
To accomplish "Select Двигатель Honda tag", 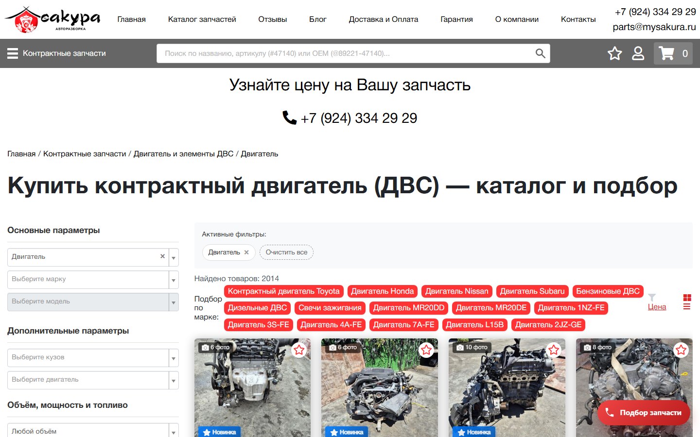I will click(383, 291).
